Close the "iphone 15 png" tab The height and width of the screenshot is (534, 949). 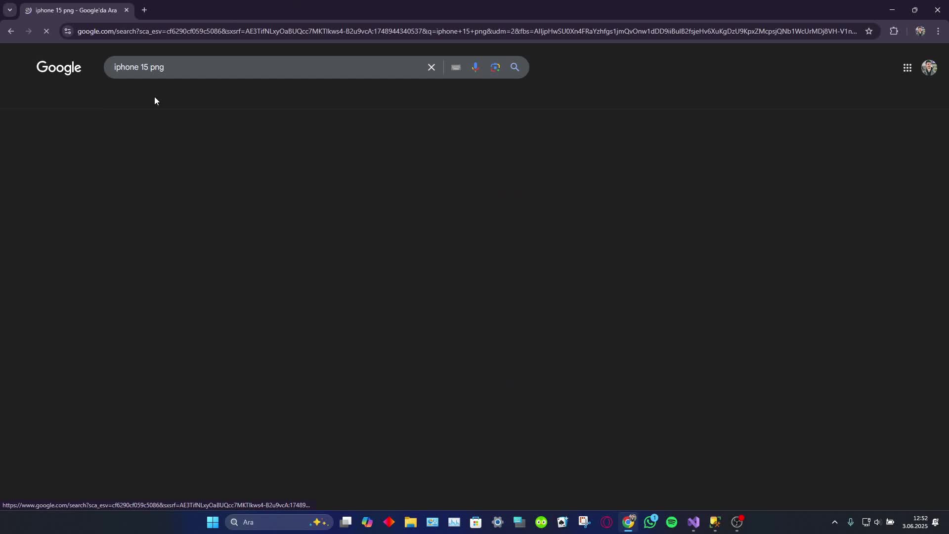(x=127, y=10)
